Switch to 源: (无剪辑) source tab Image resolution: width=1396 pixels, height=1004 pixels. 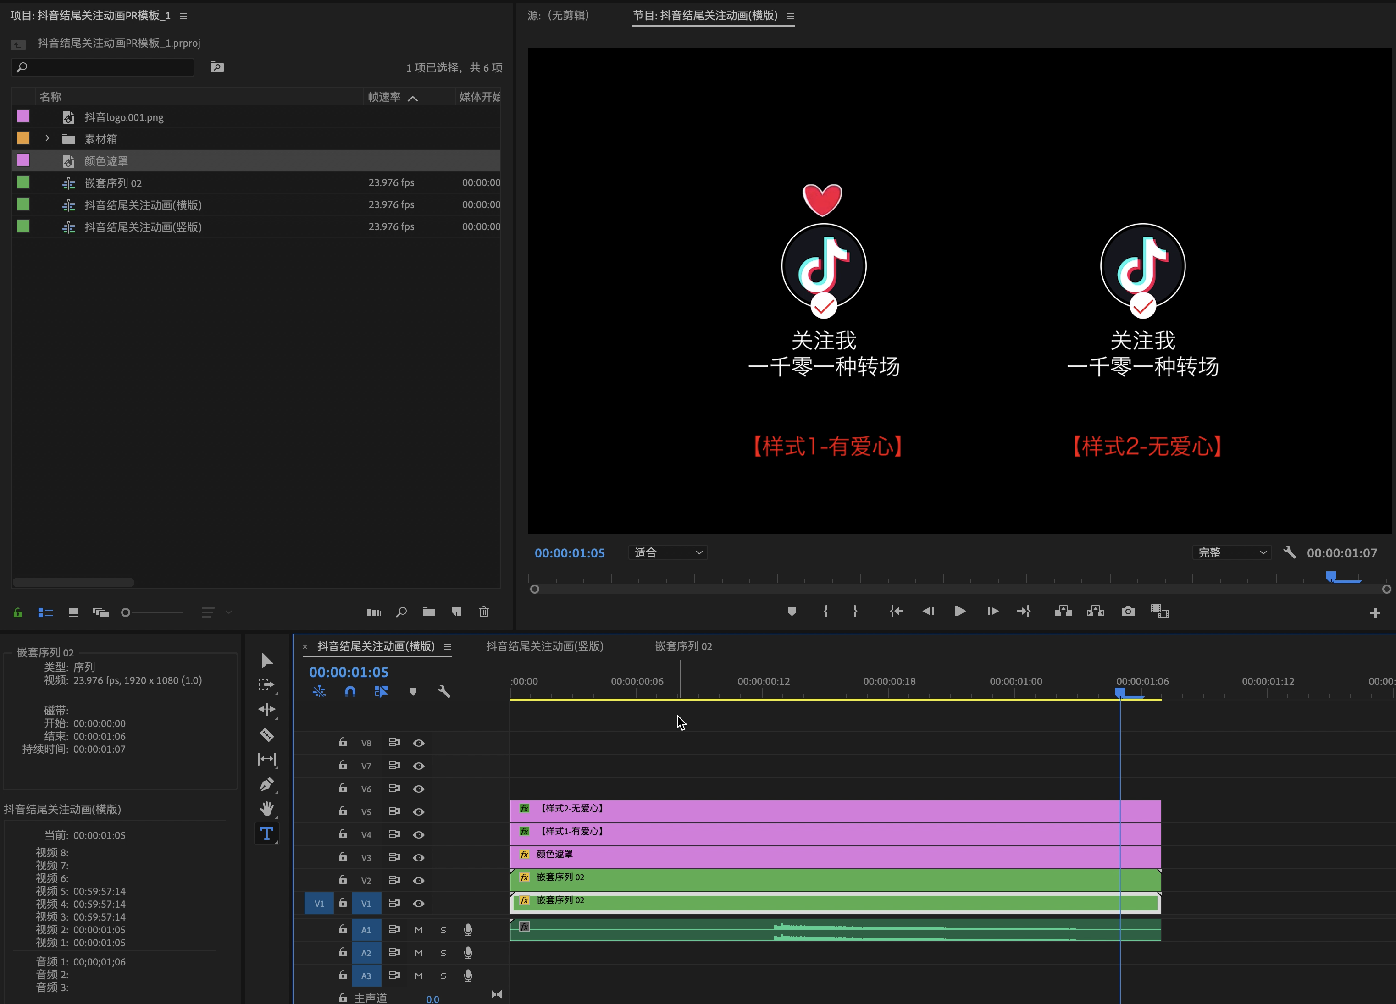pyautogui.click(x=558, y=16)
